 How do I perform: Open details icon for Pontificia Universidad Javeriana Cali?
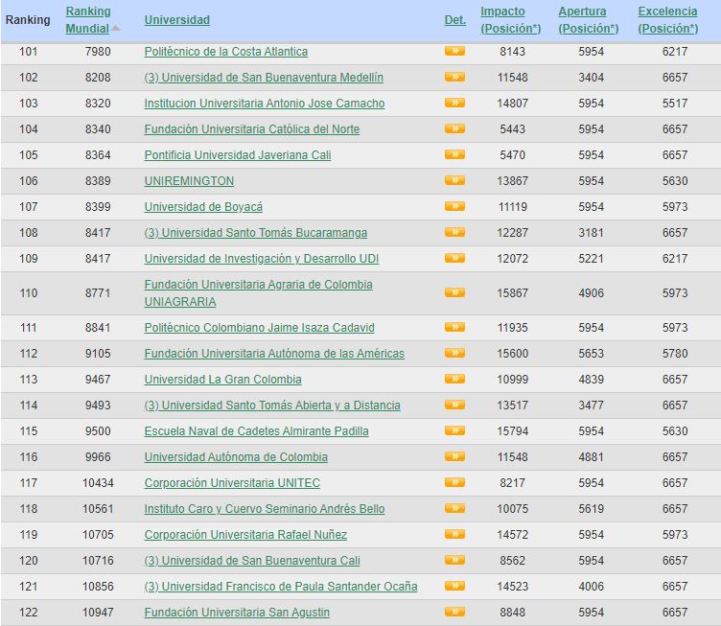(x=454, y=154)
